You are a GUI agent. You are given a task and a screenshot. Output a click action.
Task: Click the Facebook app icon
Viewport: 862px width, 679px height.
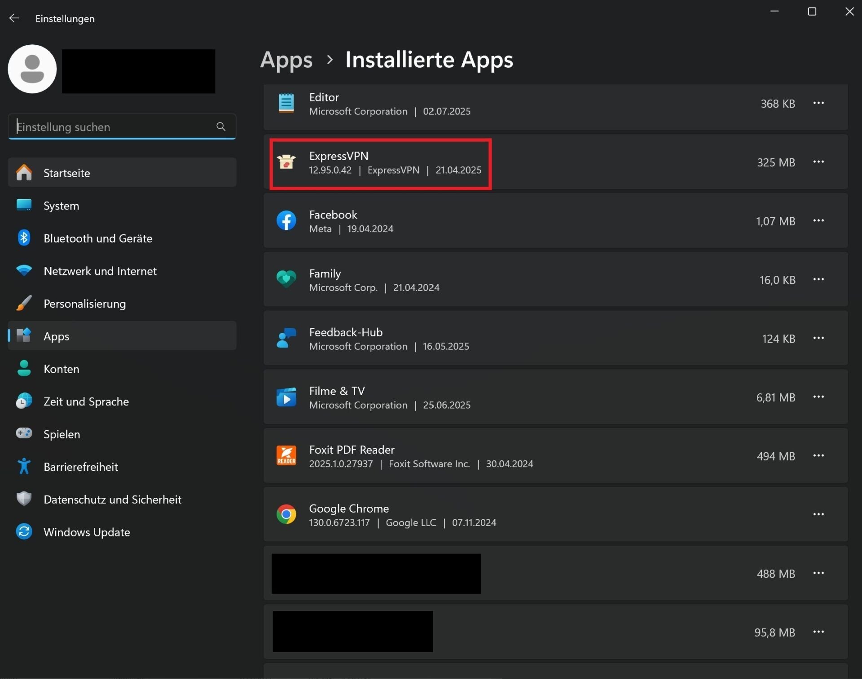286,221
